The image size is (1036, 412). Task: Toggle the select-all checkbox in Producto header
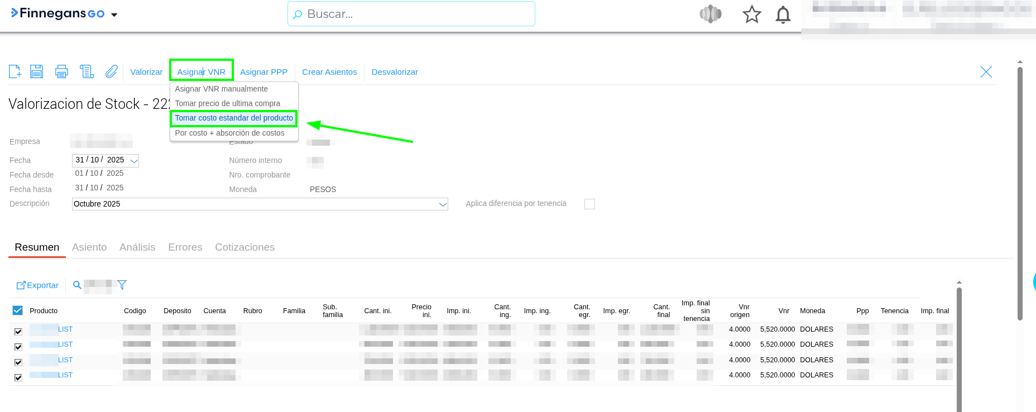coord(18,310)
